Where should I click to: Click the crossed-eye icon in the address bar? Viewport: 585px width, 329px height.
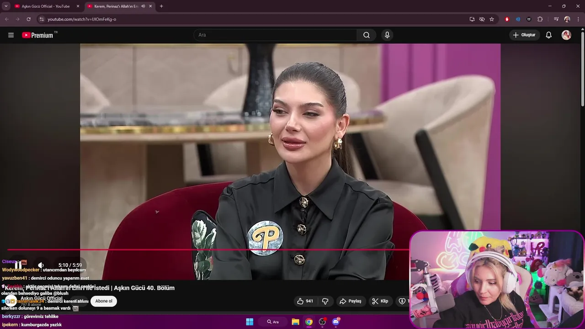[x=482, y=19]
